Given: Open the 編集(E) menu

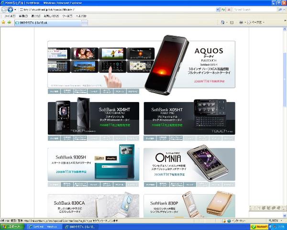Looking at the screenshot, I should coord(23,16).
